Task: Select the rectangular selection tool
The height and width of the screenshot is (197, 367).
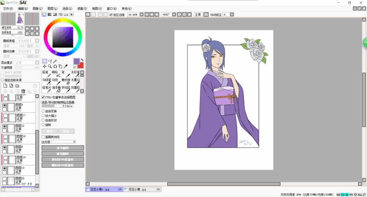Action: [45, 61]
